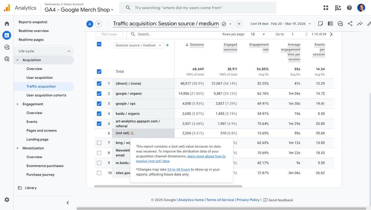The height and width of the screenshot is (210, 371).
Task: Add a comparison with the plus circle
Action: click(x=99, y=24)
